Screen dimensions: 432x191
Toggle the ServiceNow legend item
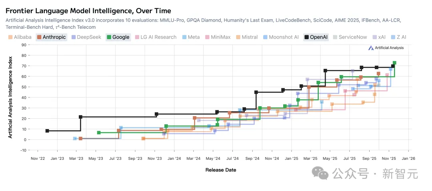coord(350,37)
